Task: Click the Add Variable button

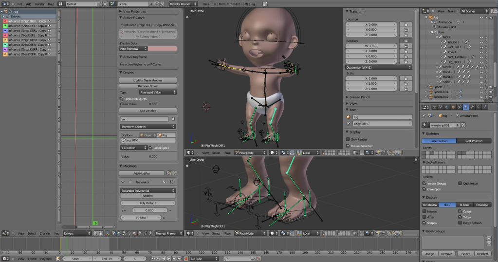Action: pyautogui.click(x=148, y=111)
